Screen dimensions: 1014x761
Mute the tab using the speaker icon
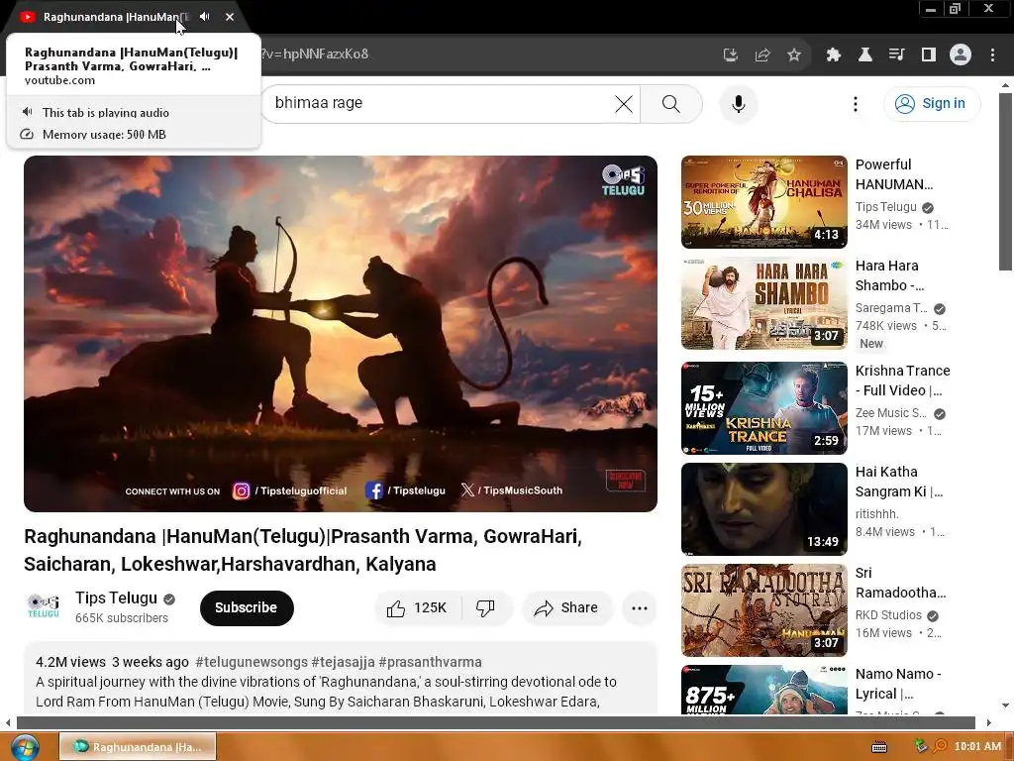(204, 17)
